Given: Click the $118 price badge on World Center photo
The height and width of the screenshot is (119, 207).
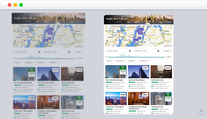Looking at the screenshot, I should point(168,68).
